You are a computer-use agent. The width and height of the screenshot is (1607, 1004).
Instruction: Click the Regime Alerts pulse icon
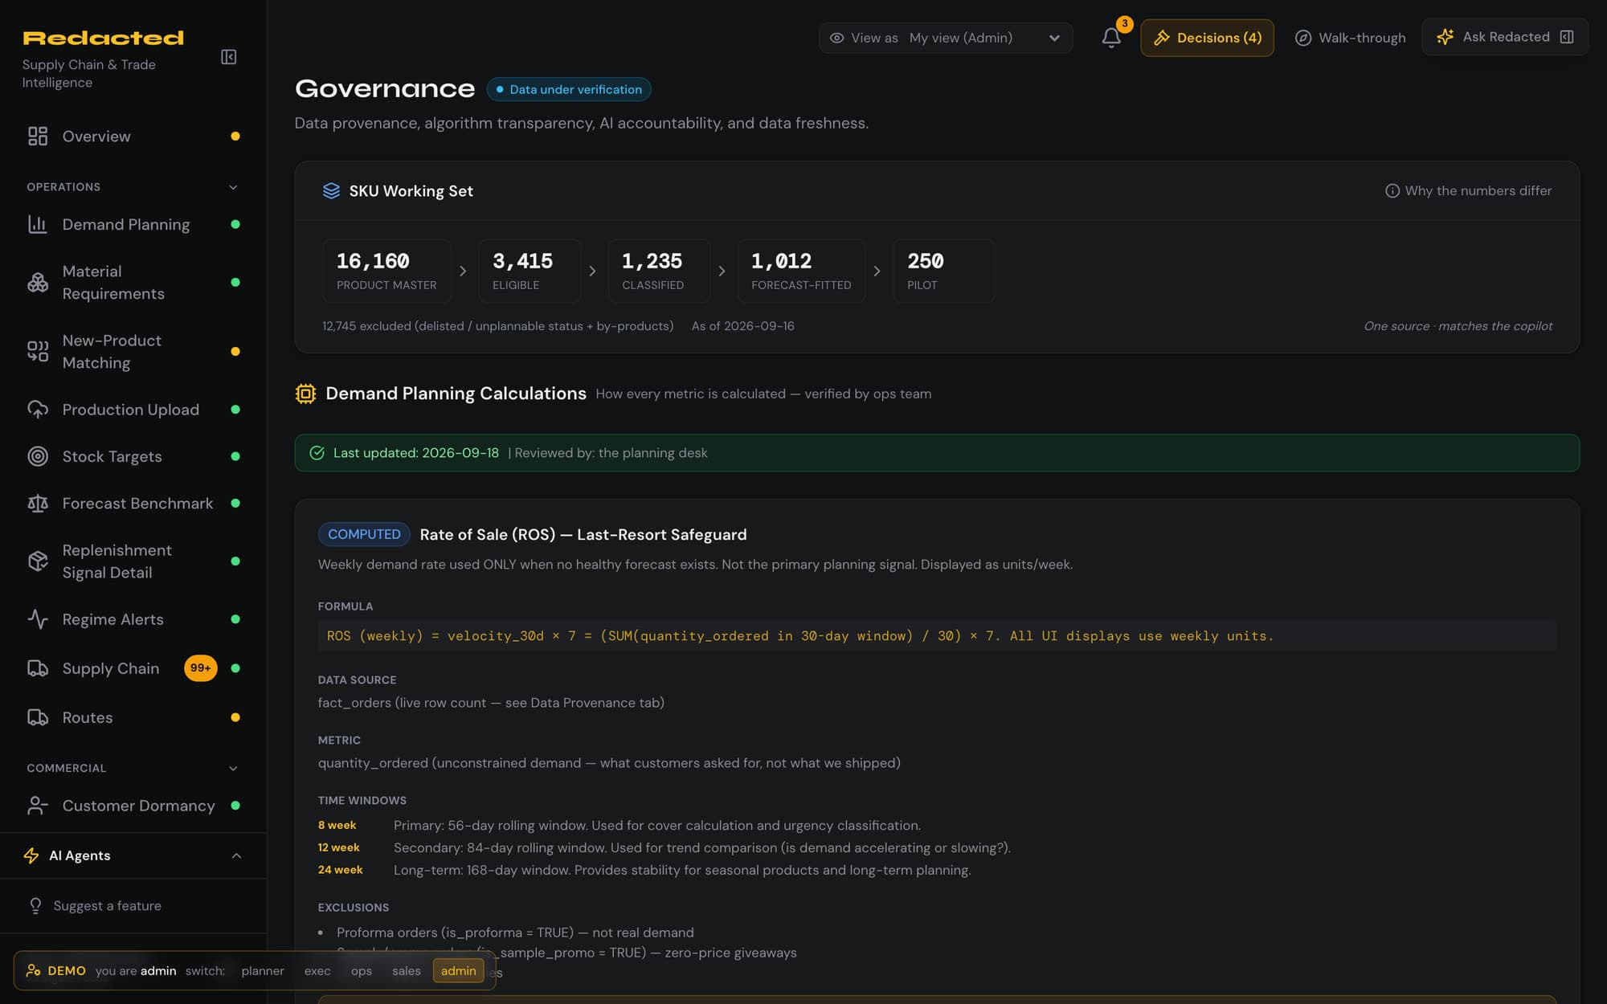(x=38, y=619)
